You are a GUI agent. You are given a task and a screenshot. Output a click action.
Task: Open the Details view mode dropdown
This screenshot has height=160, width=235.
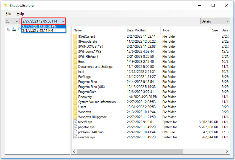click(x=215, y=21)
